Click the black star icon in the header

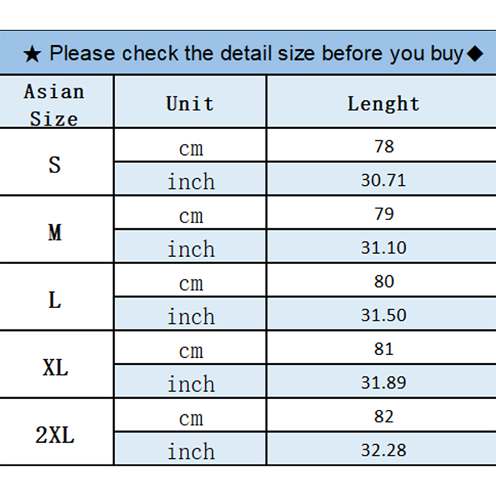coord(32,55)
